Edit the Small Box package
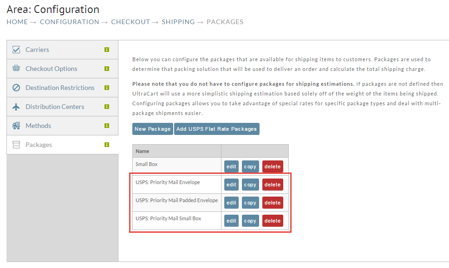Viewport: 449px width, 268px height. (x=231, y=166)
